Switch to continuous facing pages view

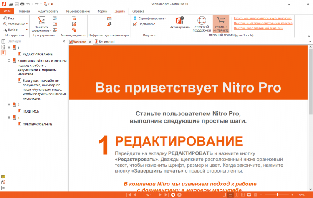pyautogui.click(x=243, y=195)
